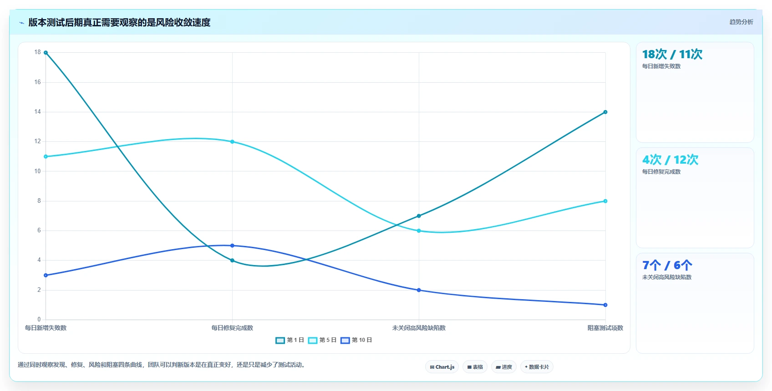Click the footer description starting 通过同时观察发现
772x391 pixels.
tap(161, 365)
